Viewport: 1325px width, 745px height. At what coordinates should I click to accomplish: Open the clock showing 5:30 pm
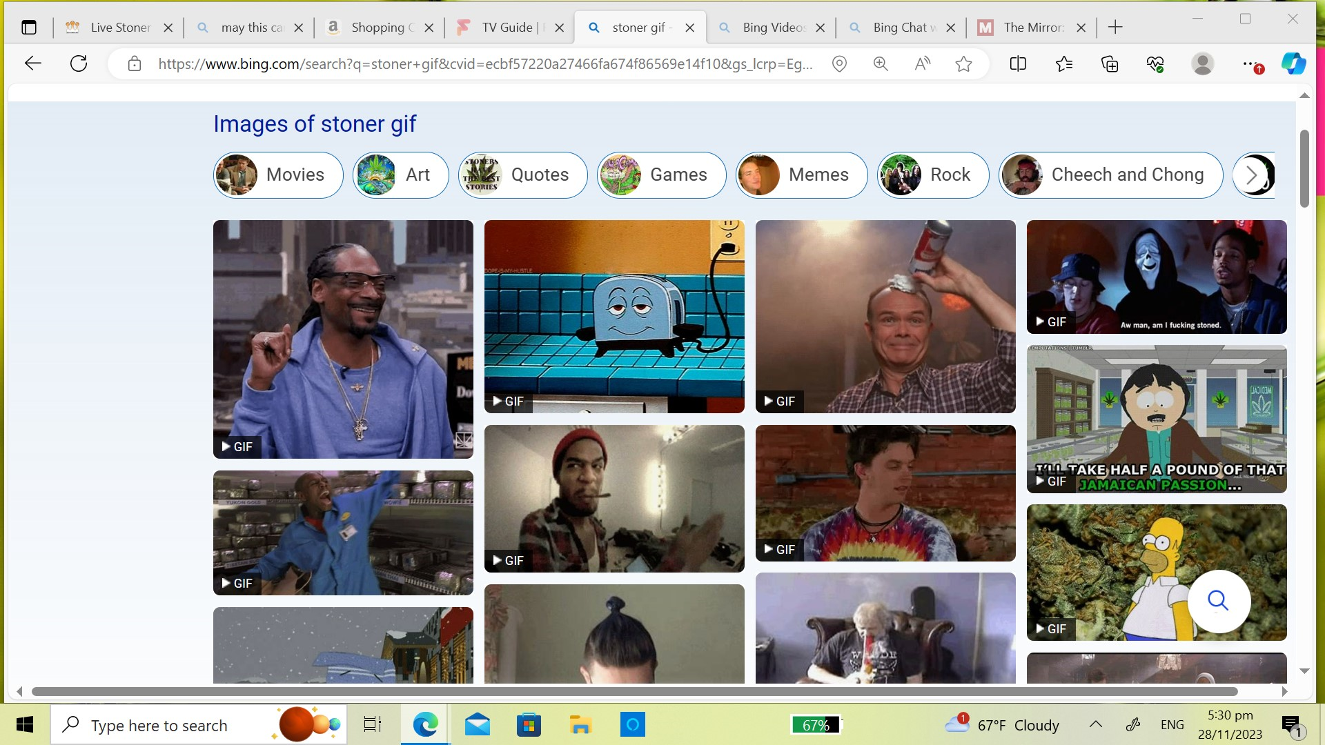(1230, 725)
